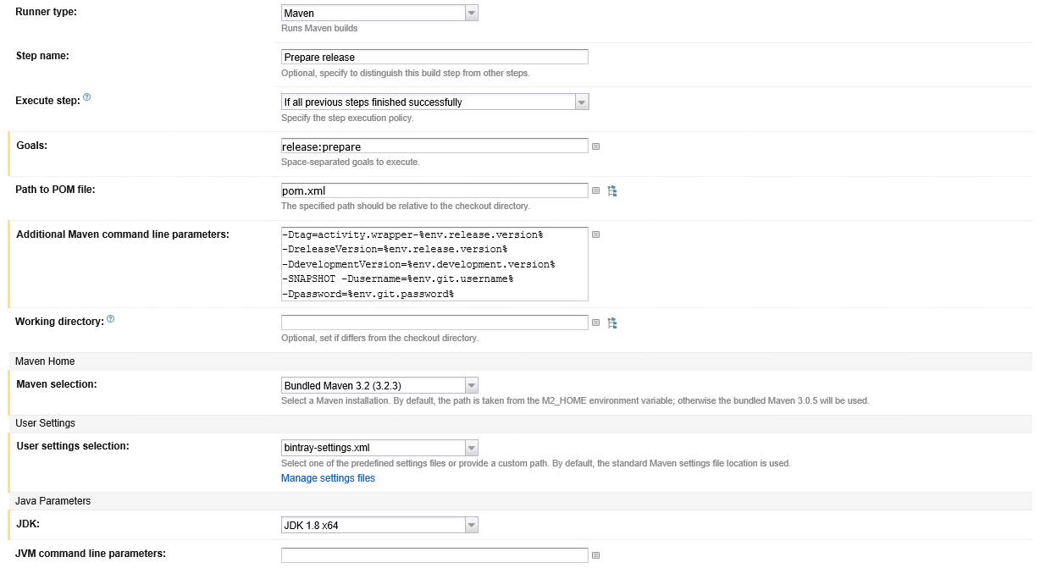1040x568 pixels.
Task: Open Maven selection dropdown with Bundled Maven 3.2
Action: pyautogui.click(x=379, y=385)
